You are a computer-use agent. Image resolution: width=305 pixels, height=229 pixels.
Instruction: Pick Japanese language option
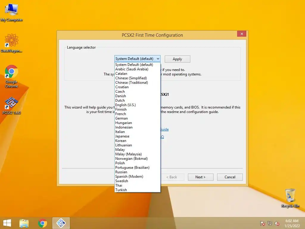[x=137, y=136]
